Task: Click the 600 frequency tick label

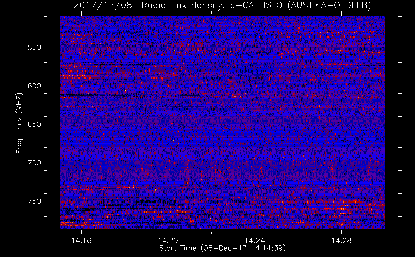Action: pyautogui.click(x=34, y=86)
